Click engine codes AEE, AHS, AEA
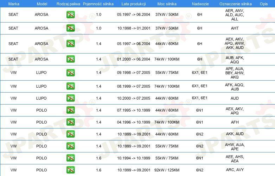The width and height of the screenshot is (275, 176). pyautogui.click(x=235, y=159)
